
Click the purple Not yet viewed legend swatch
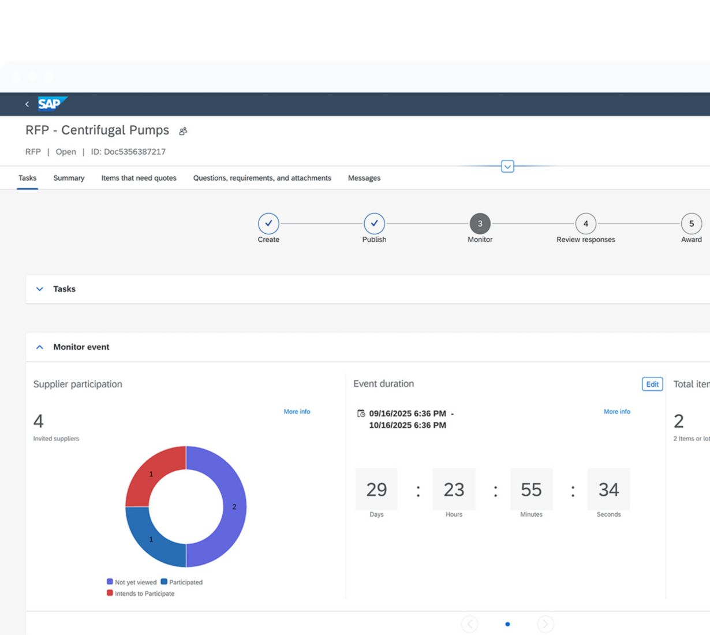pos(110,582)
